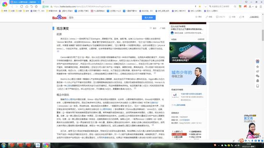
Task: Click the mobile phone icon in floating sidebar
Action: tap(257, 86)
